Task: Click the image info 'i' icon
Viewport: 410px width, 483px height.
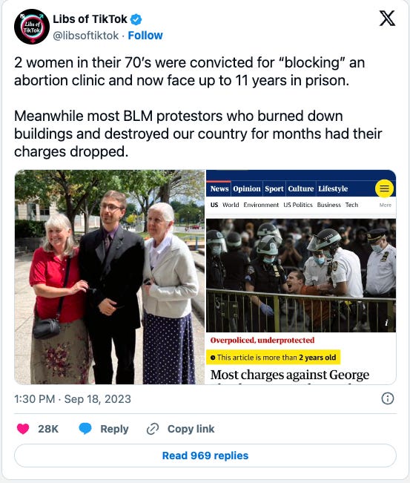Action: pos(386,323)
